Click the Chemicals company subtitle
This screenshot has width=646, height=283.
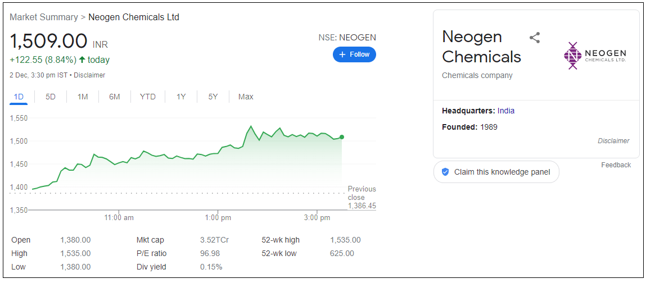tap(477, 76)
